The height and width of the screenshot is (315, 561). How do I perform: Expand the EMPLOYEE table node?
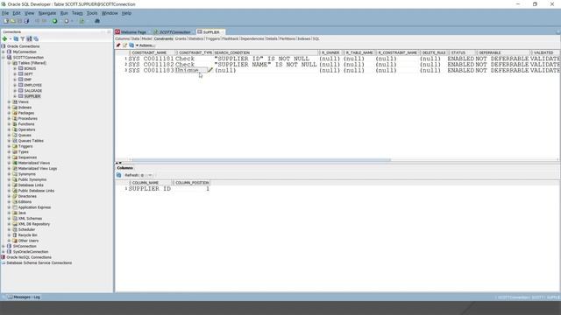coord(15,85)
